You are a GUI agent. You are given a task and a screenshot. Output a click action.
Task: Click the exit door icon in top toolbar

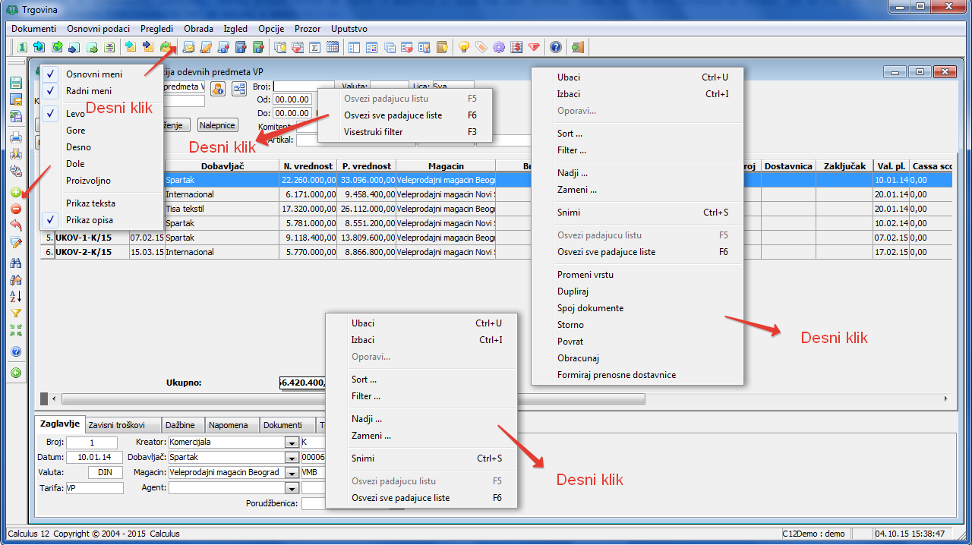tap(578, 47)
